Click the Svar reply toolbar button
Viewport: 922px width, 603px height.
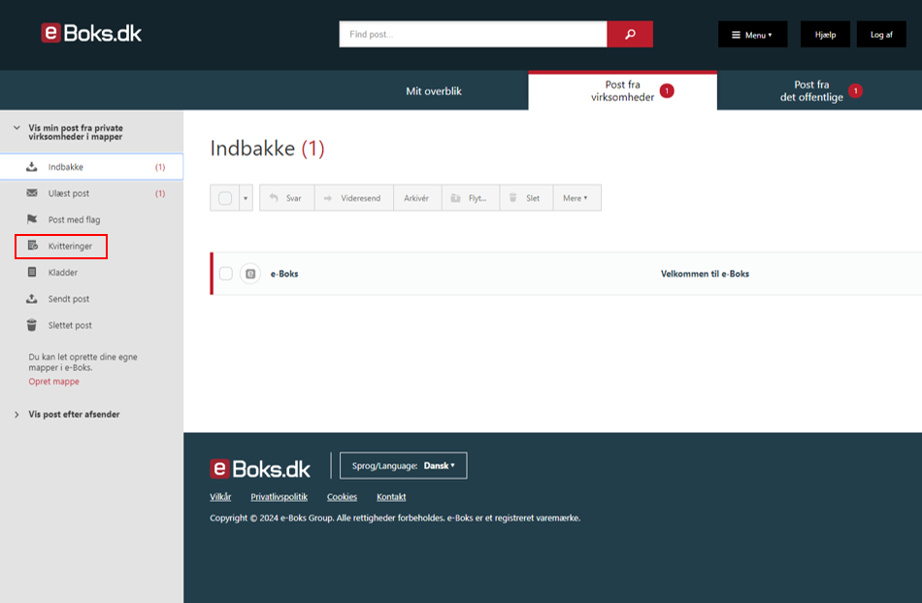coord(286,198)
